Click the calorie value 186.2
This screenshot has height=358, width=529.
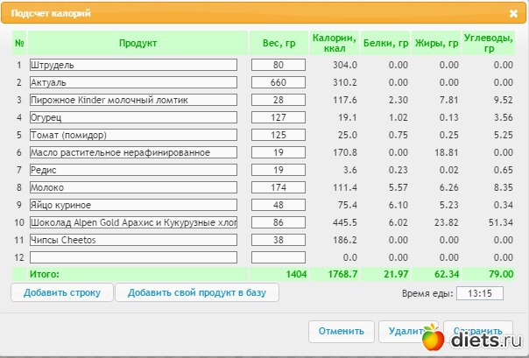345,240
